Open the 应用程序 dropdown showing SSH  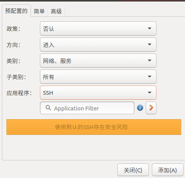click(x=98, y=93)
